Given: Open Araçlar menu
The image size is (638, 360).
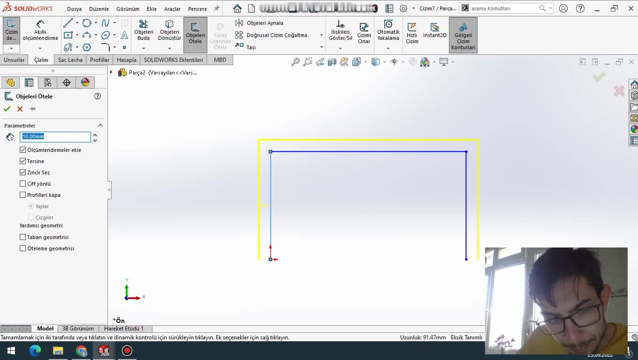Looking at the screenshot, I should 172,9.
